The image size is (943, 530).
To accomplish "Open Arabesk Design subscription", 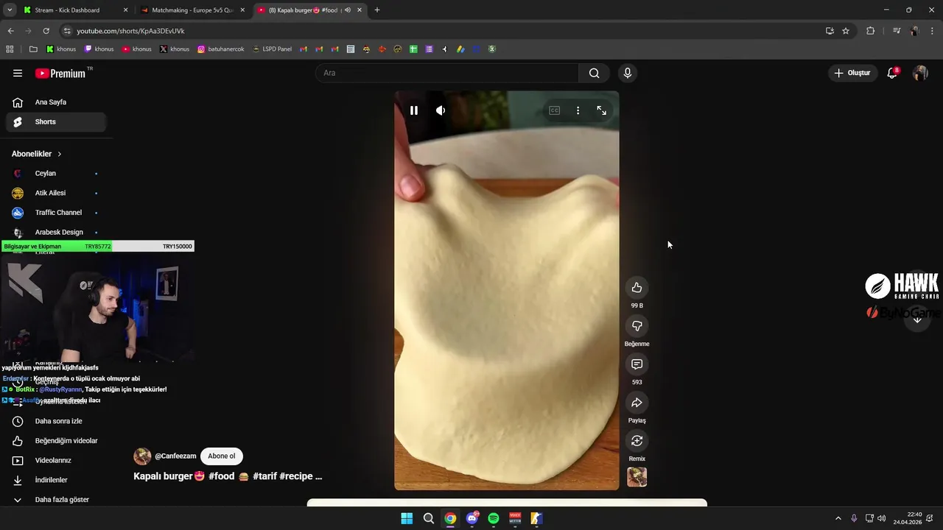I will click(56, 232).
